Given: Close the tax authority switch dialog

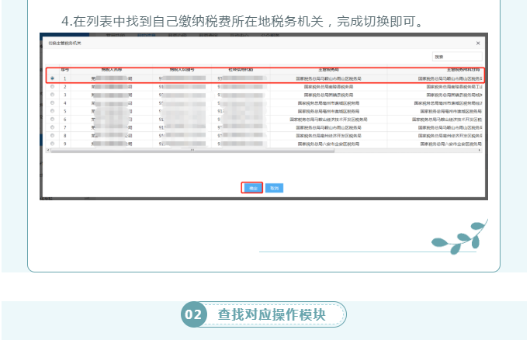Looking at the screenshot, I should 478,43.
